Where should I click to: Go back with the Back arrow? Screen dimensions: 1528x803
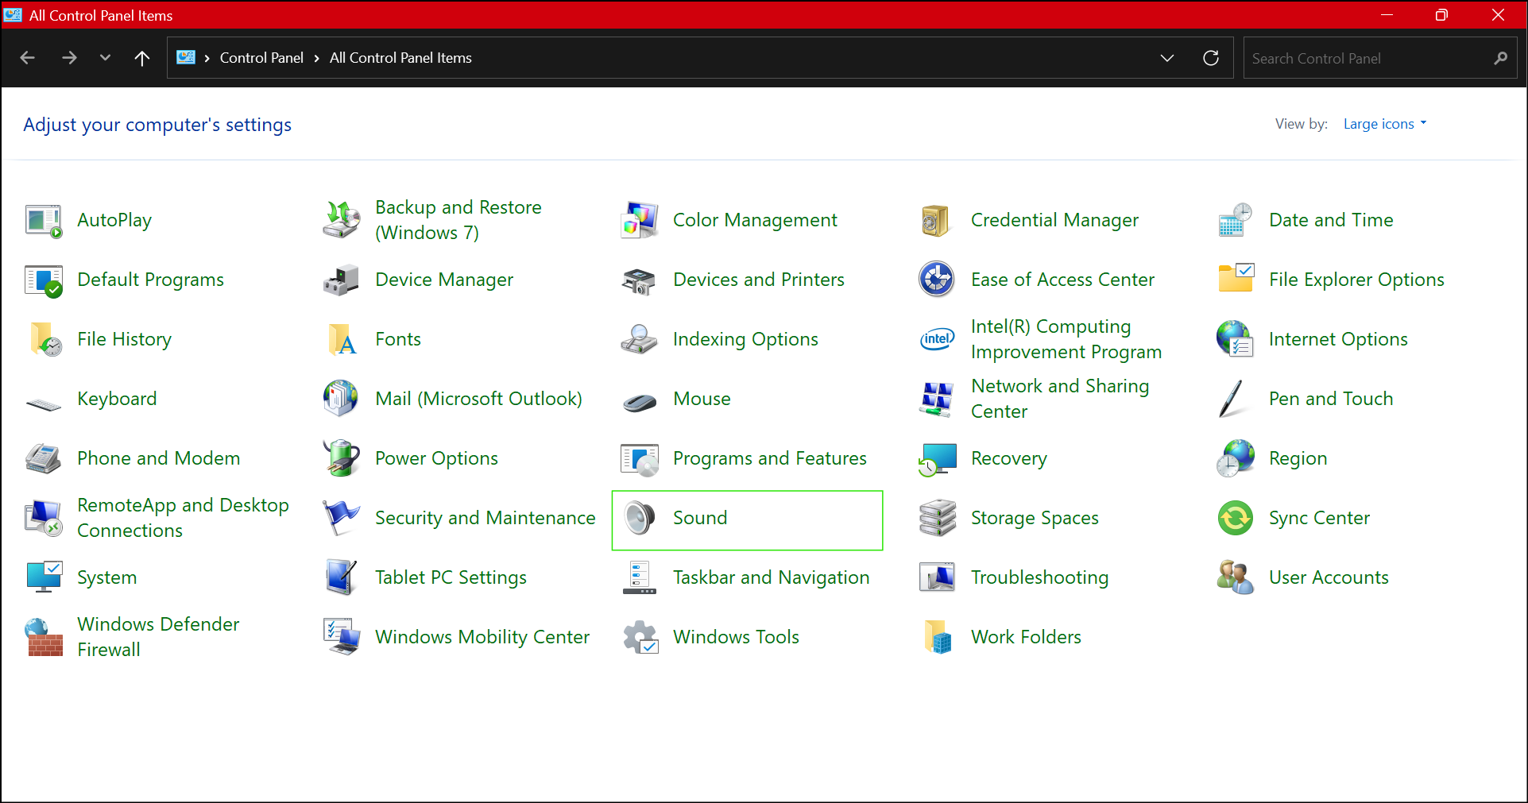(28, 58)
